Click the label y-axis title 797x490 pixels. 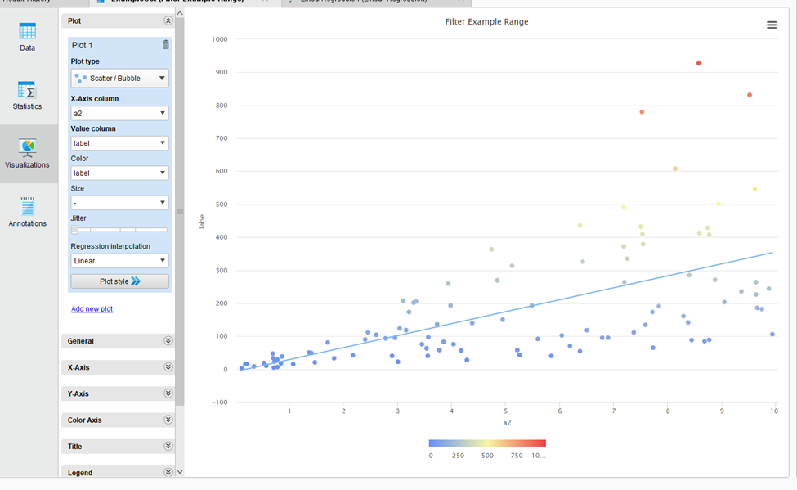[202, 221]
